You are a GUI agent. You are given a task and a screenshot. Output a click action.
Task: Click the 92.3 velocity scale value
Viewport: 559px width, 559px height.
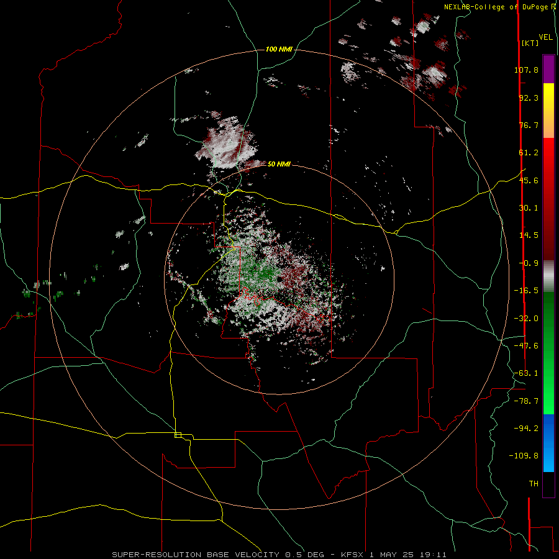point(529,98)
